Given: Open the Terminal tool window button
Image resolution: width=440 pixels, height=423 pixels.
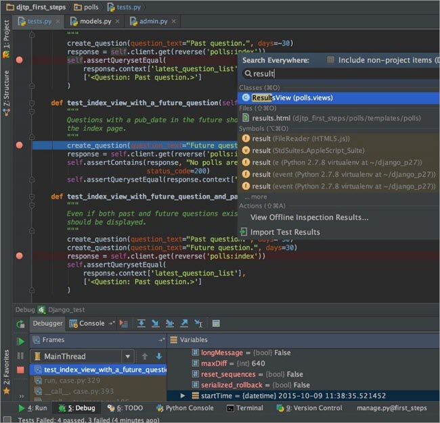Looking at the screenshot, I should [x=244, y=408].
